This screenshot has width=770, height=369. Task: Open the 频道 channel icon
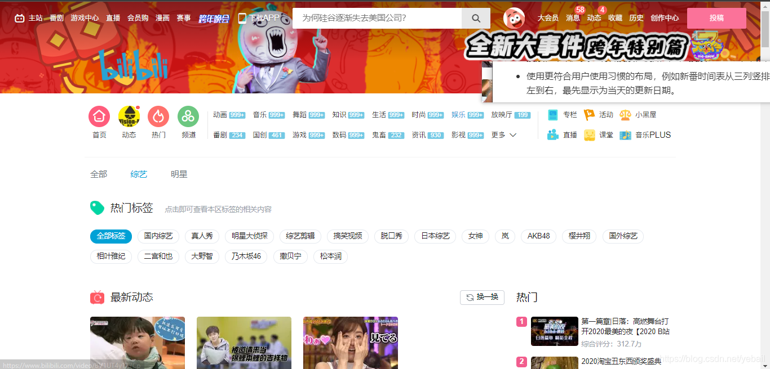click(188, 116)
